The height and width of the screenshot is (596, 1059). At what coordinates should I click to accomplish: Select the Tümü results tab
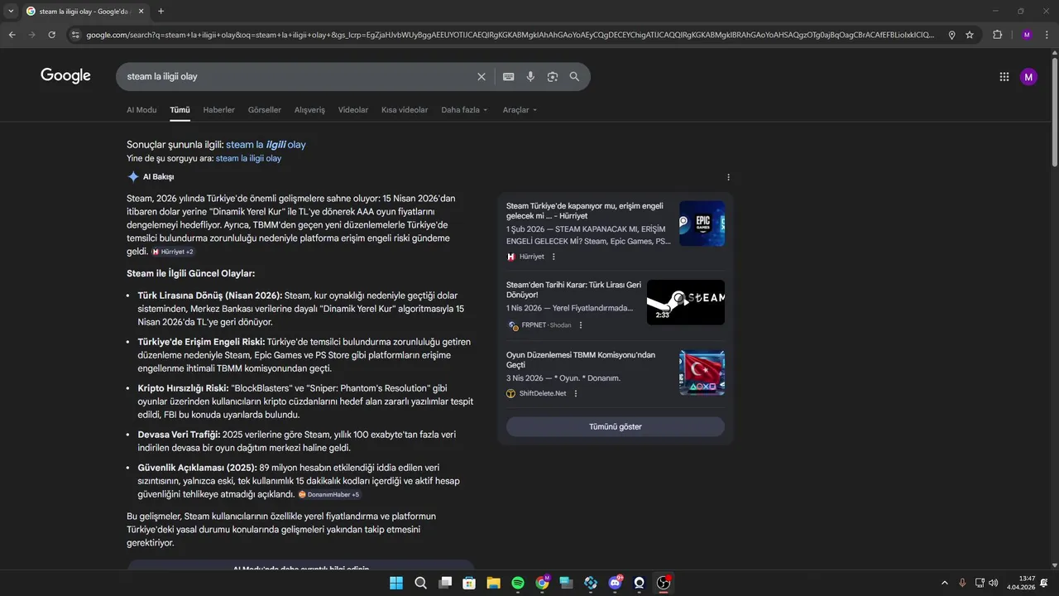pyautogui.click(x=180, y=110)
